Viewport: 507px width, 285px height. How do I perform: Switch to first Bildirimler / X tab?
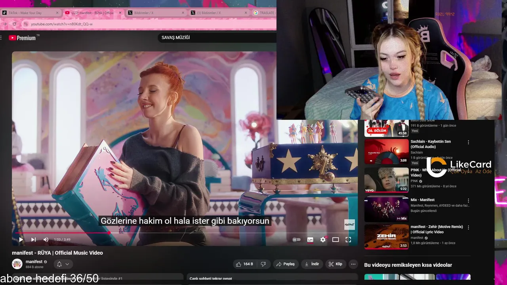pyautogui.click(x=156, y=13)
